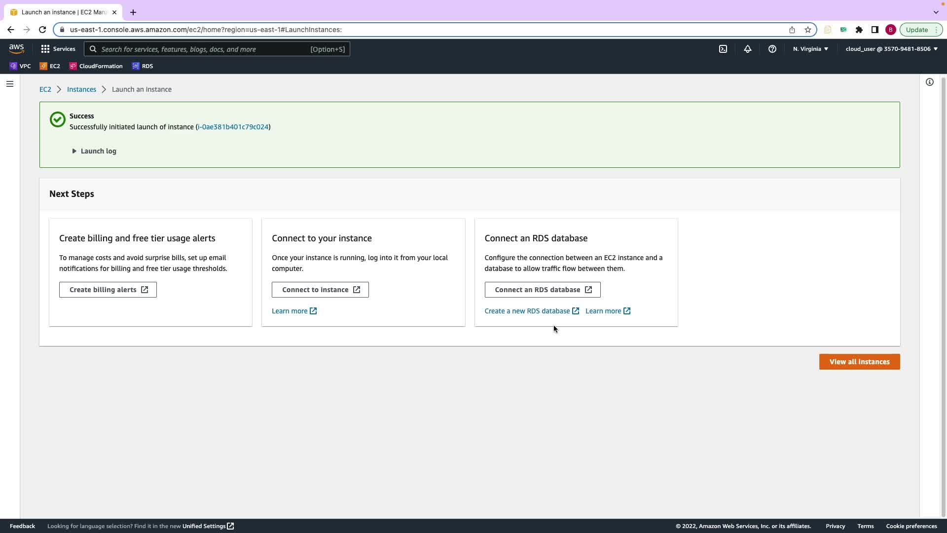Open a new browser tab
Viewport: 947px width, 533px height.
(x=133, y=12)
